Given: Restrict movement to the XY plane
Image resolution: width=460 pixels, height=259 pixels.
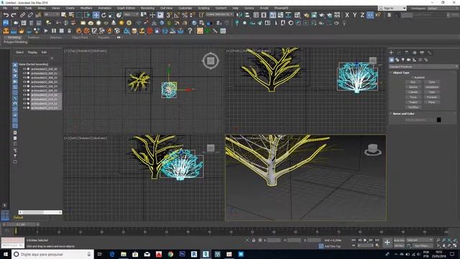Looking at the screenshot, I should (x=370, y=15).
